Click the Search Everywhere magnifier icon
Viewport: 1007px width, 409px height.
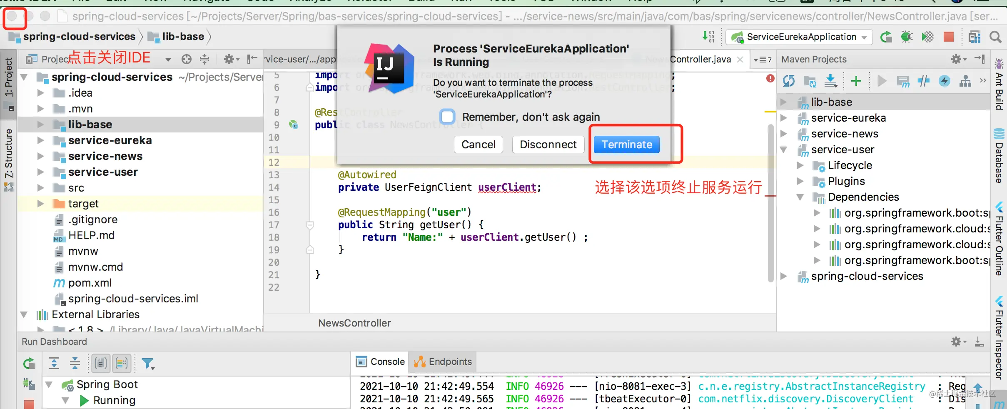[x=995, y=37]
